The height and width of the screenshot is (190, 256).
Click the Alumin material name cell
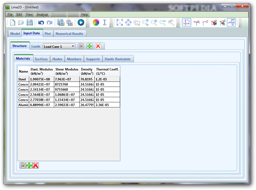point(23,105)
